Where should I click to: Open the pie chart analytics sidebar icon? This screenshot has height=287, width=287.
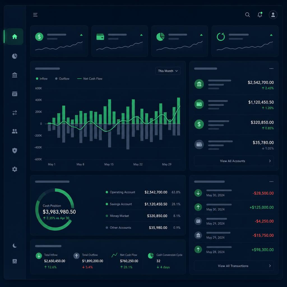(x=15, y=56)
